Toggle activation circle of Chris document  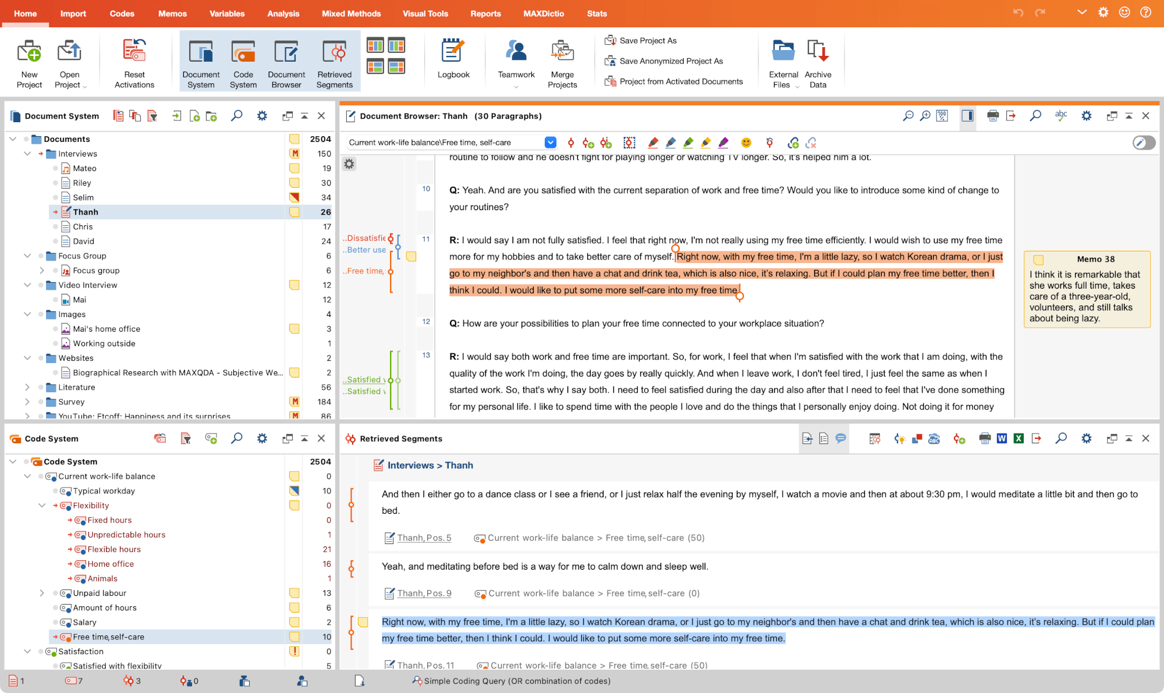coord(55,227)
